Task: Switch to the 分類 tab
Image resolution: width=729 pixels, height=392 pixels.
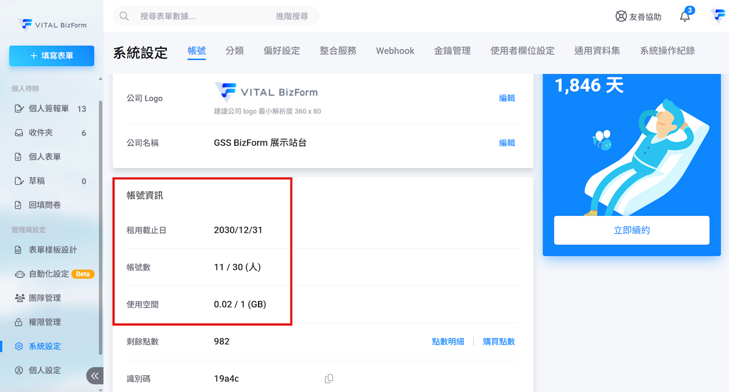Action: [234, 51]
